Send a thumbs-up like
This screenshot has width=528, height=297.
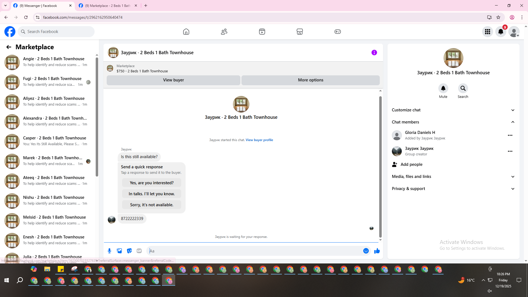tap(377, 251)
